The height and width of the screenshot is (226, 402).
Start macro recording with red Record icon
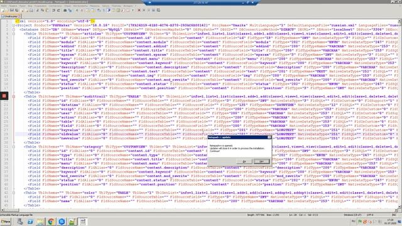139,10
